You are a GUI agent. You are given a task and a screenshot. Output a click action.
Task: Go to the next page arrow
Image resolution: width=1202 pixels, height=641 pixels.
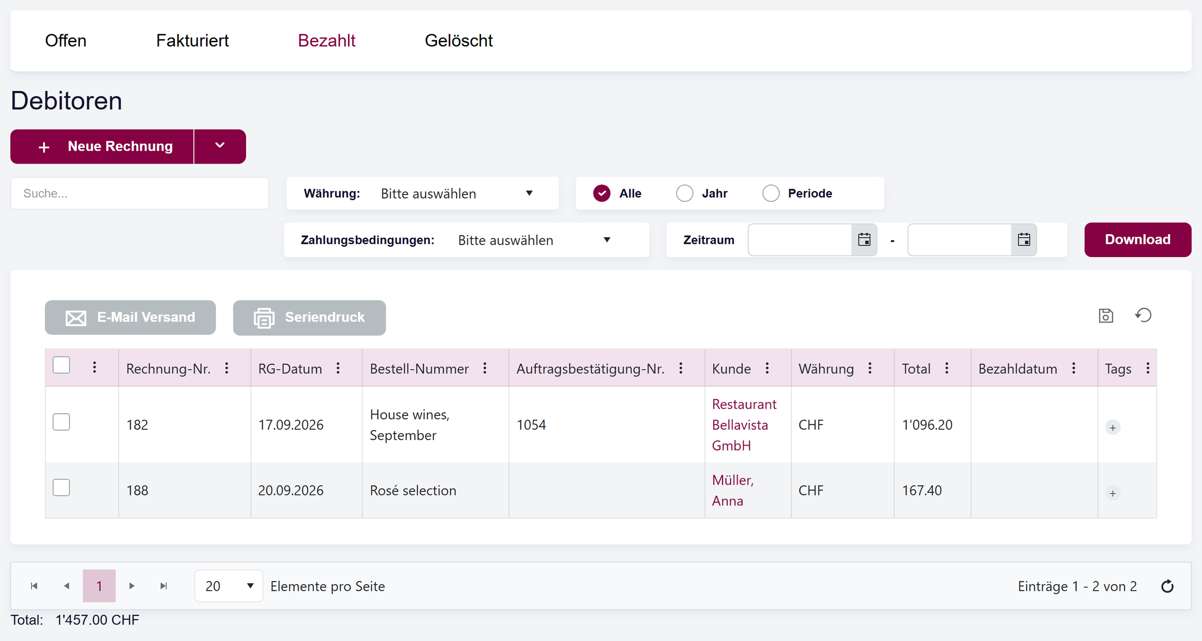(132, 586)
